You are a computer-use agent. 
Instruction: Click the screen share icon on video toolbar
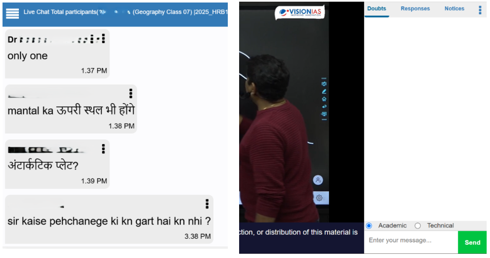click(324, 114)
